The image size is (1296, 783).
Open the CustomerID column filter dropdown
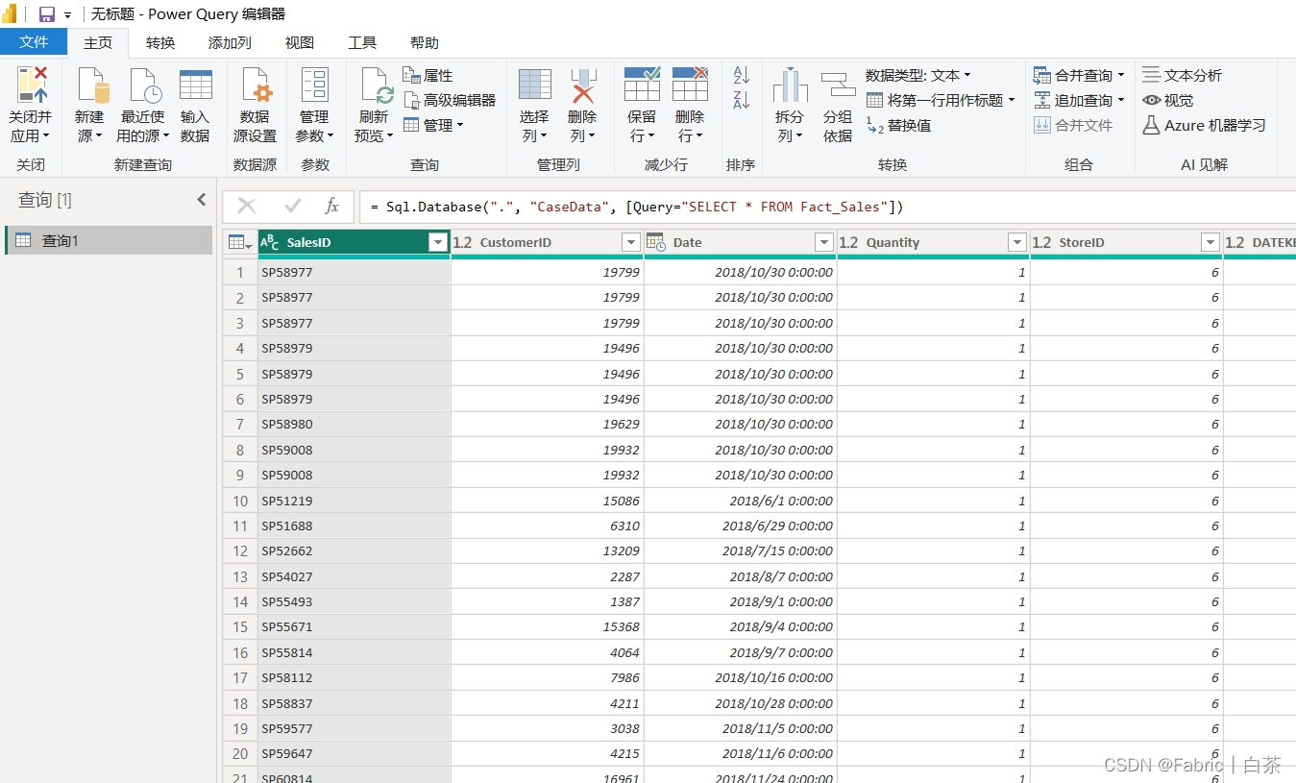[631, 242]
